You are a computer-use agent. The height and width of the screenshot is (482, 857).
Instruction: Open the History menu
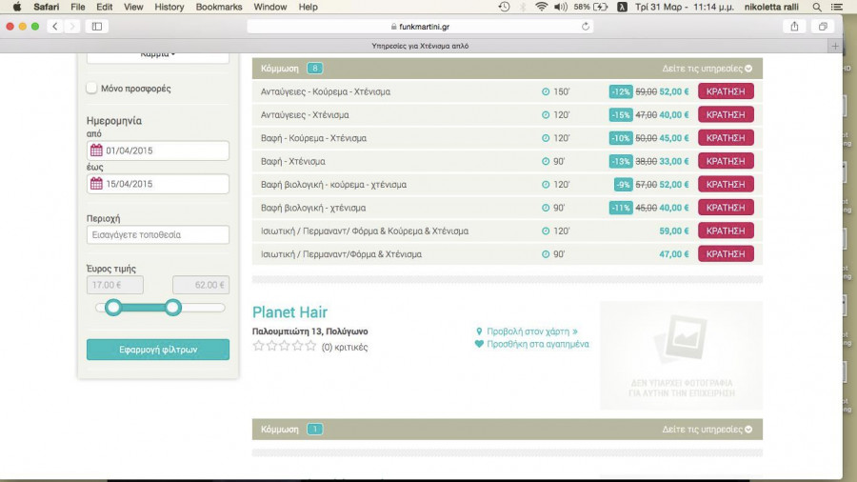(x=169, y=7)
